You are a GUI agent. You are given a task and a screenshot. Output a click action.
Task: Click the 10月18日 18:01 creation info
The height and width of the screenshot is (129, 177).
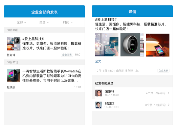(x=105, y=71)
